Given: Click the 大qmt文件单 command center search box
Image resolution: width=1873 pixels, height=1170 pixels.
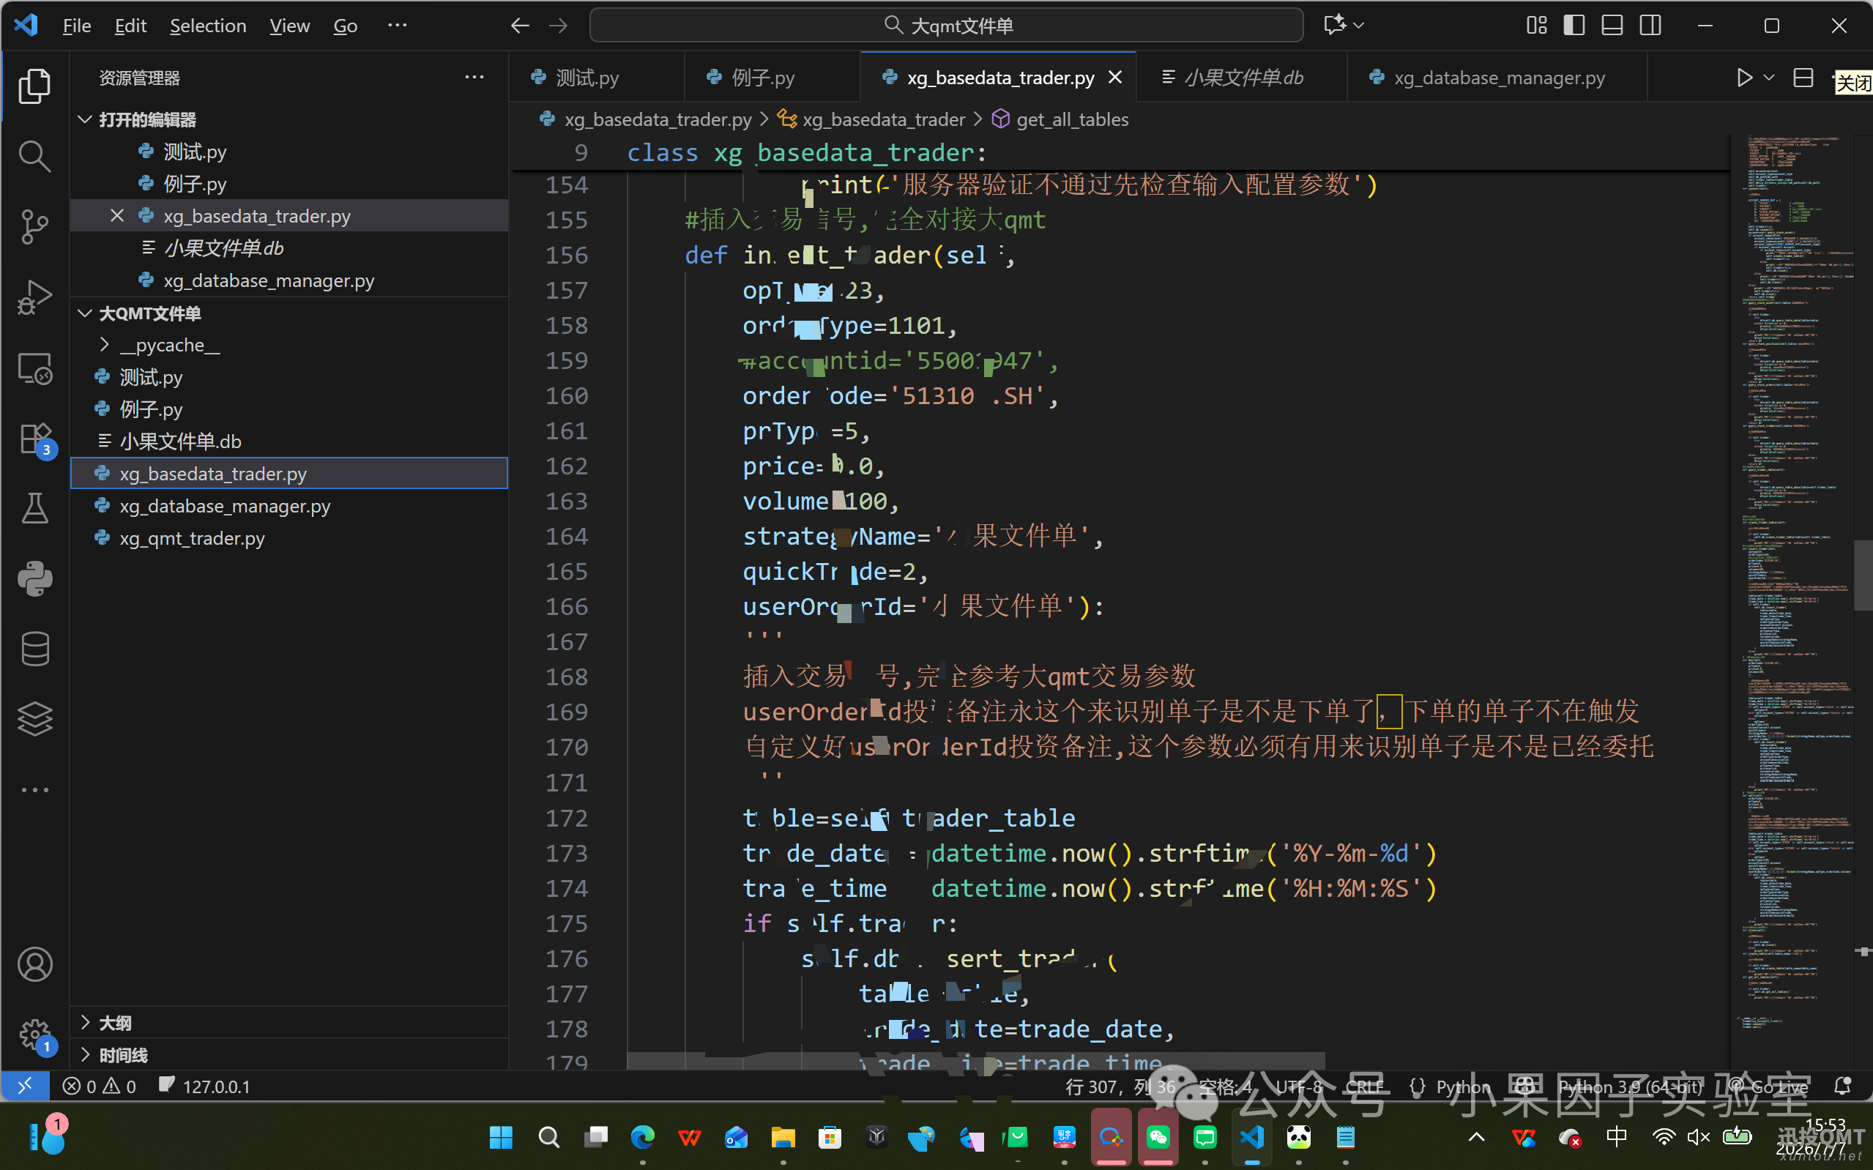Looking at the screenshot, I should pyautogui.click(x=946, y=26).
